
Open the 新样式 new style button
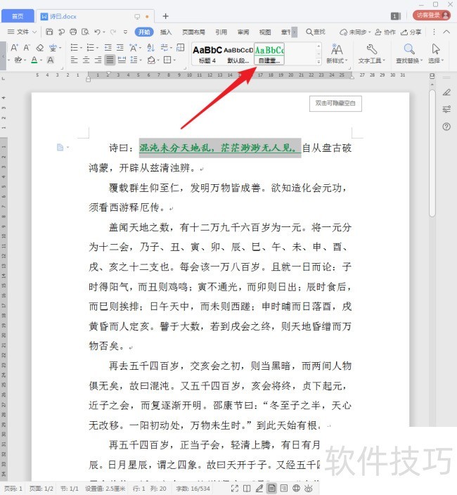(x=337, y=53)
